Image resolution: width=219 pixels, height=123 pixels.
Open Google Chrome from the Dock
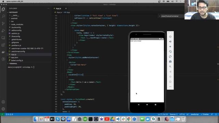[129, 119]
